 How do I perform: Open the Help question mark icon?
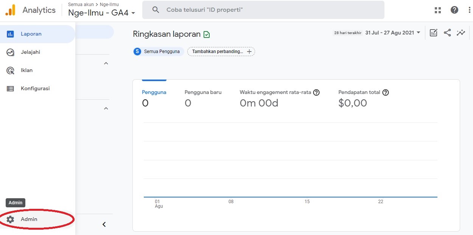click(454, 10)
